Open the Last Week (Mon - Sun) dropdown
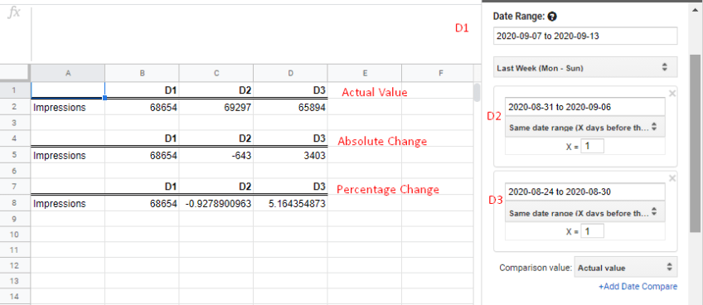Viewport: 703px width, 305px height. click(585, 67)
